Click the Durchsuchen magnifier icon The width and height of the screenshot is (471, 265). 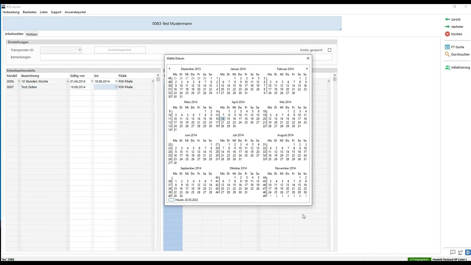447,54
